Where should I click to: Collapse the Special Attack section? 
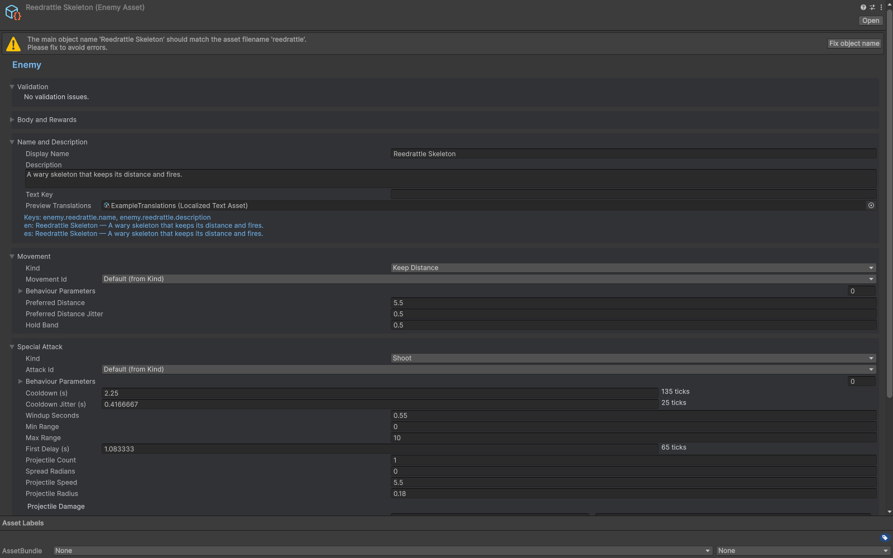point(12,347)
